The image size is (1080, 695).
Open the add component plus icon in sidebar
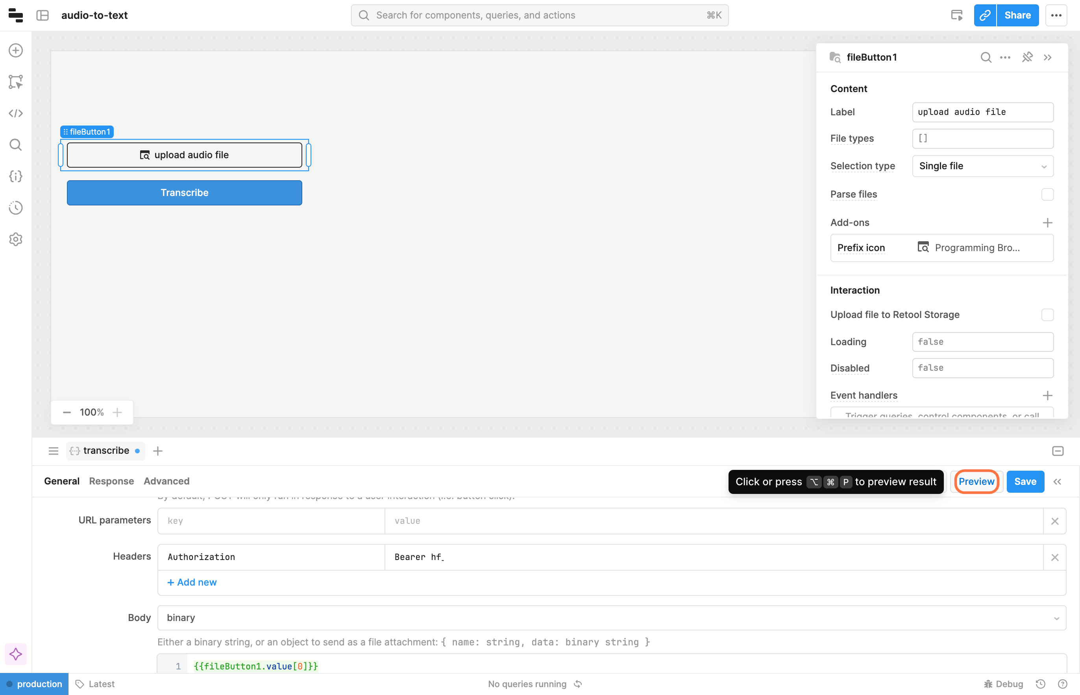pos(16,50)
